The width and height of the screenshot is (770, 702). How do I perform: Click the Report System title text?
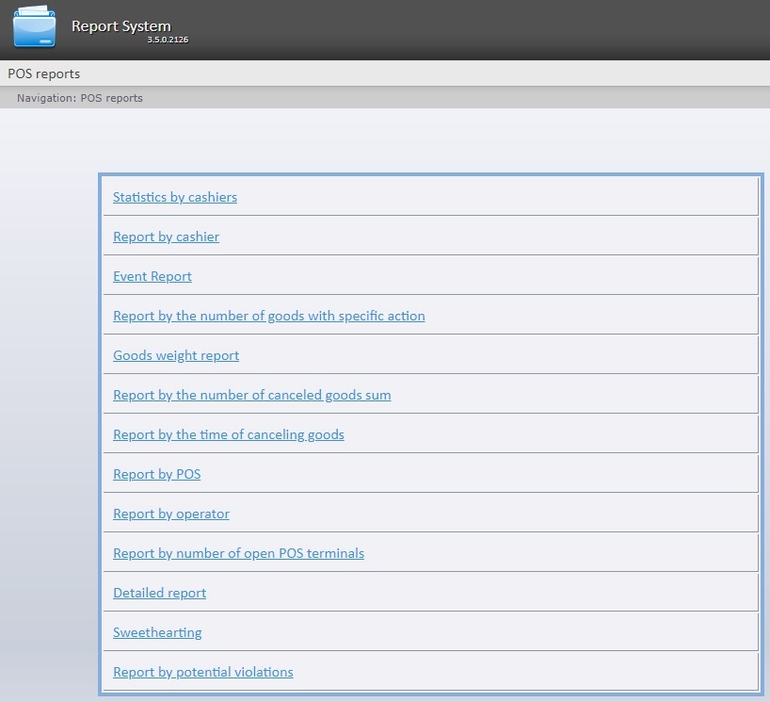pyautogui.click(x=120, y=26)
